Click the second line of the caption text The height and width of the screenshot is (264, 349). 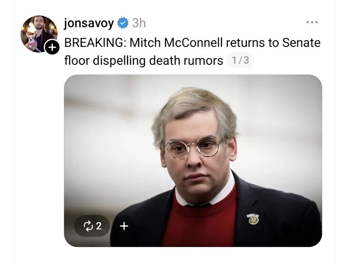(x=143, y=60)
